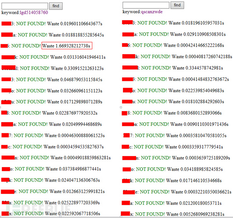Click the find button in the right panel

point(177,5)
